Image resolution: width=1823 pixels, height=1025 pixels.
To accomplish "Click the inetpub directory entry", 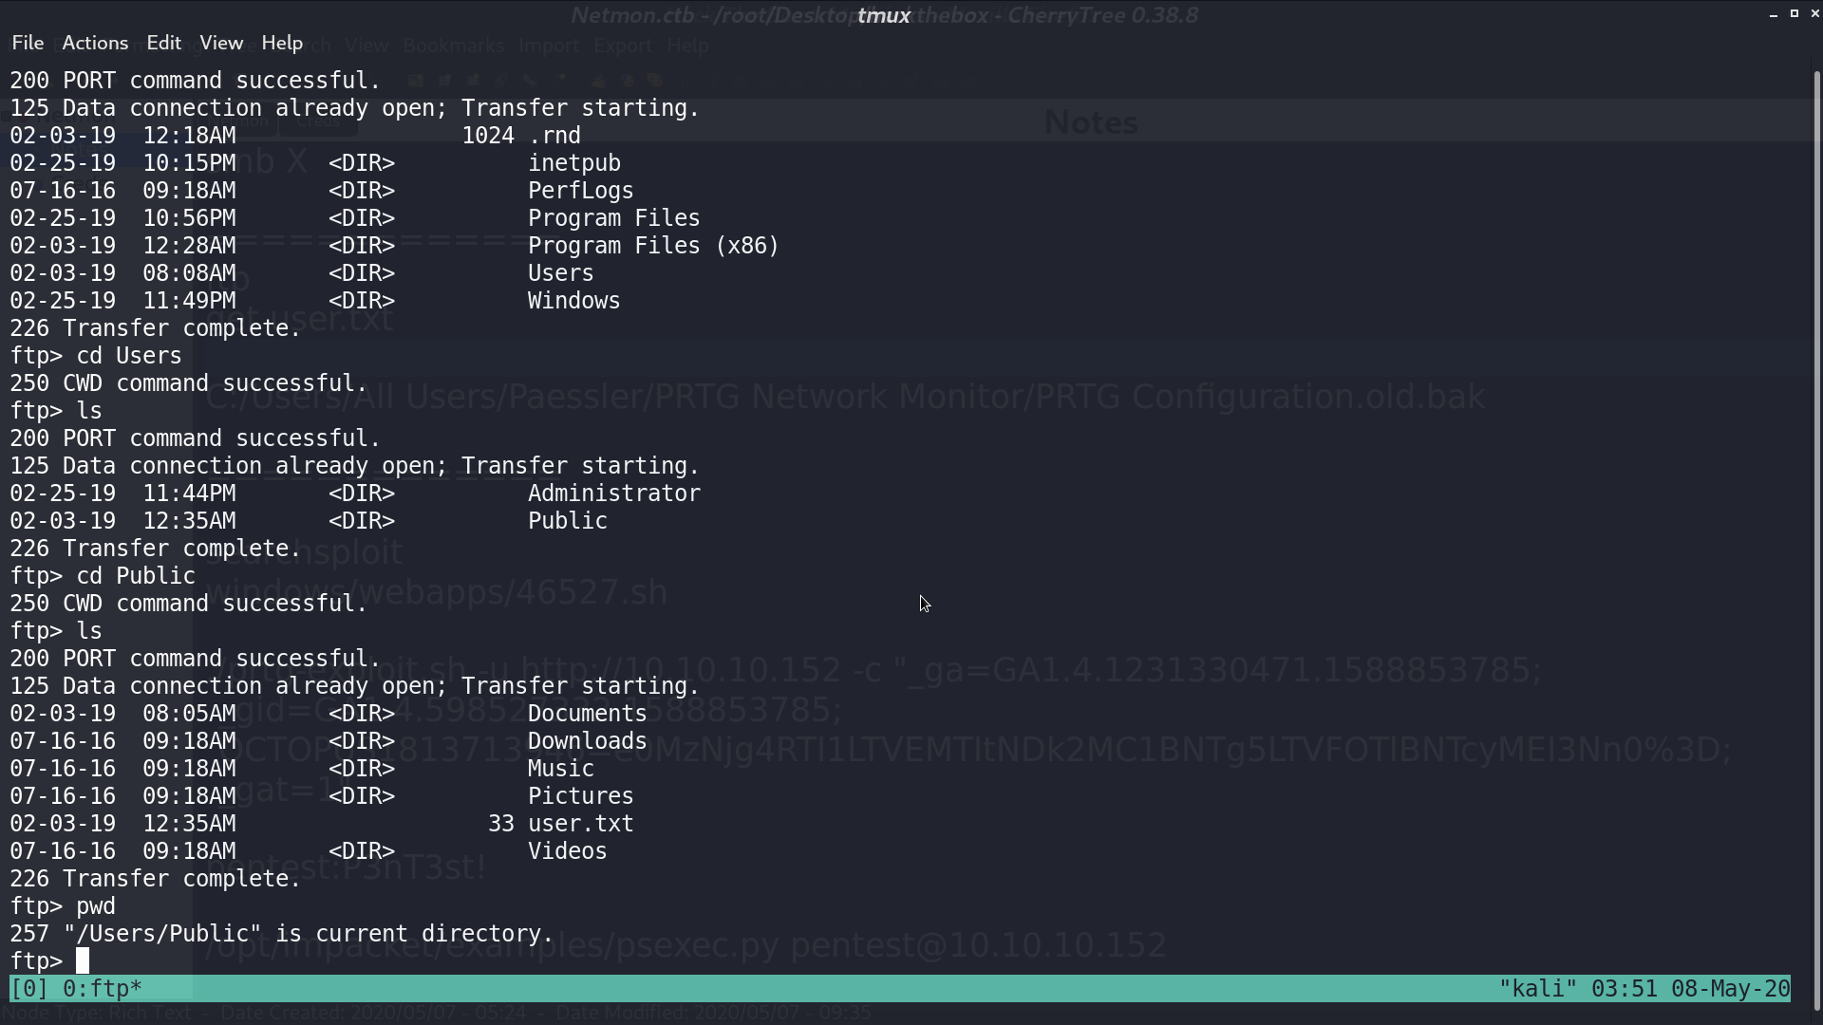I will [x=574, y=163].
